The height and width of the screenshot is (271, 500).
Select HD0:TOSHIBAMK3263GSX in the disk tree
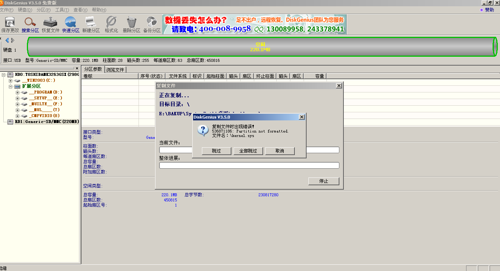pyautogui.click(x=47, y=74)
